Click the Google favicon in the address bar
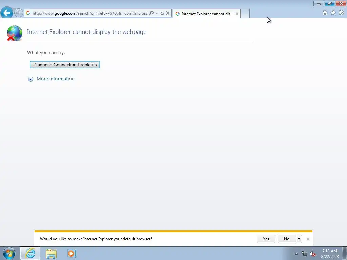Image resolution: width=347 pixels, height=260 pixels. pyautogui.click(x=28, y=13)
